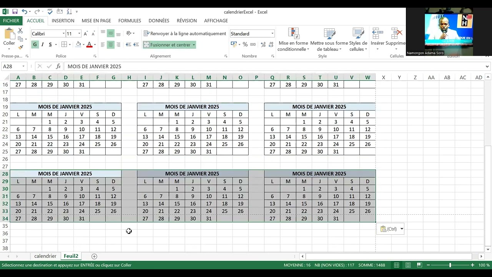
Task: Increase font size with large A
Action: pos(86,34)
